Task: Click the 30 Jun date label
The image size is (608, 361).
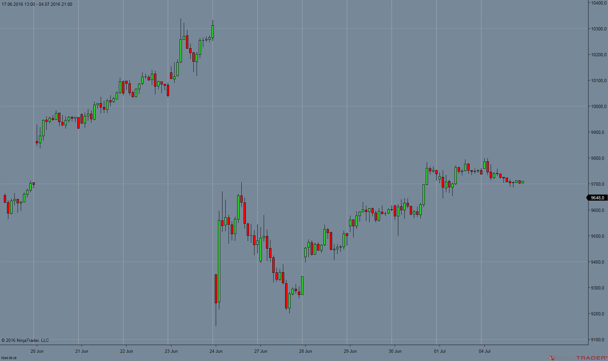Action: (x=395, y=351)
